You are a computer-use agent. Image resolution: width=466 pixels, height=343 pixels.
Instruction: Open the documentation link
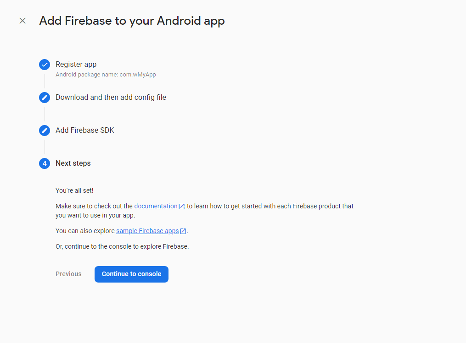[156, 206]
